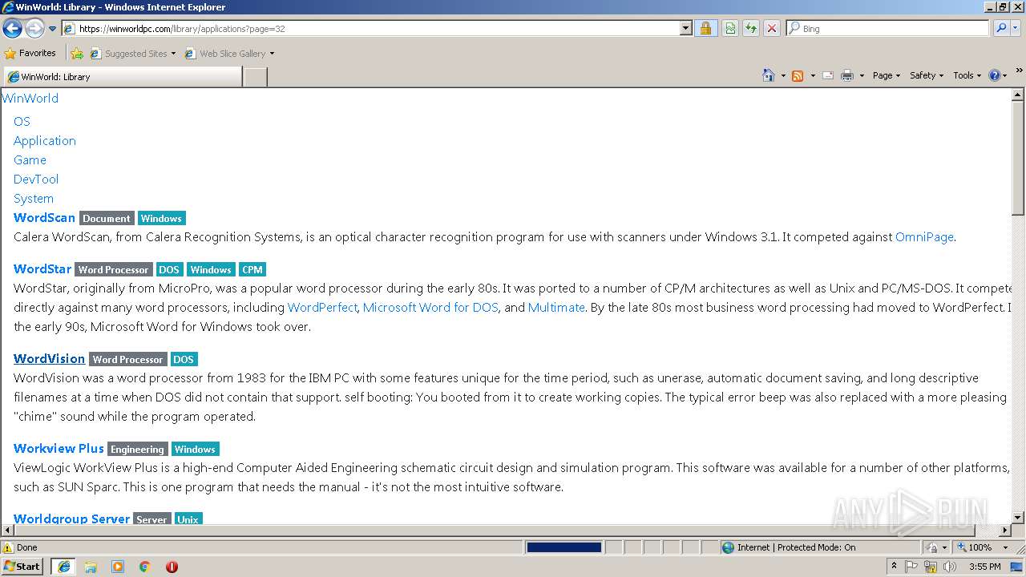
Task: Click the address bar URL field
Action: pos(371,29)
